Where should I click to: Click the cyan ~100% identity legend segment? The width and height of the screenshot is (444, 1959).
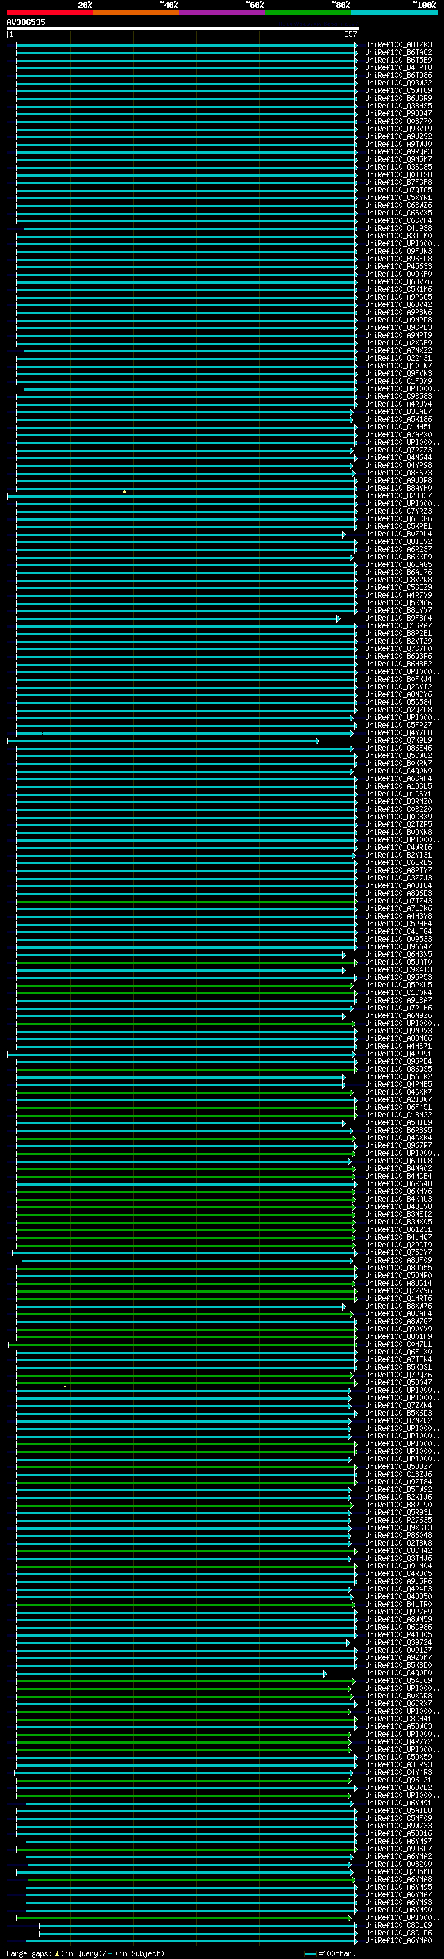[x=394, y=13]
